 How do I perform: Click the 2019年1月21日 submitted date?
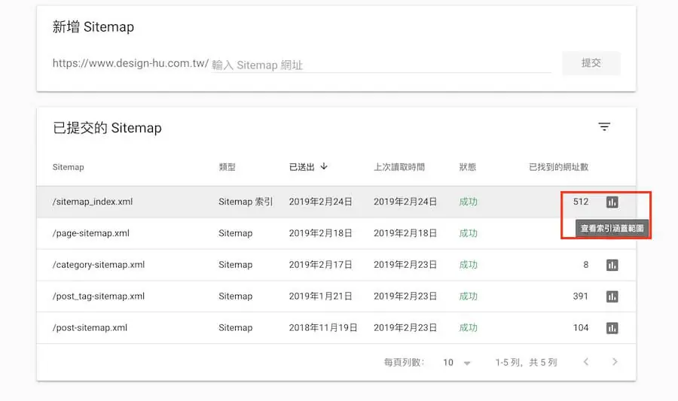[320, 296]
